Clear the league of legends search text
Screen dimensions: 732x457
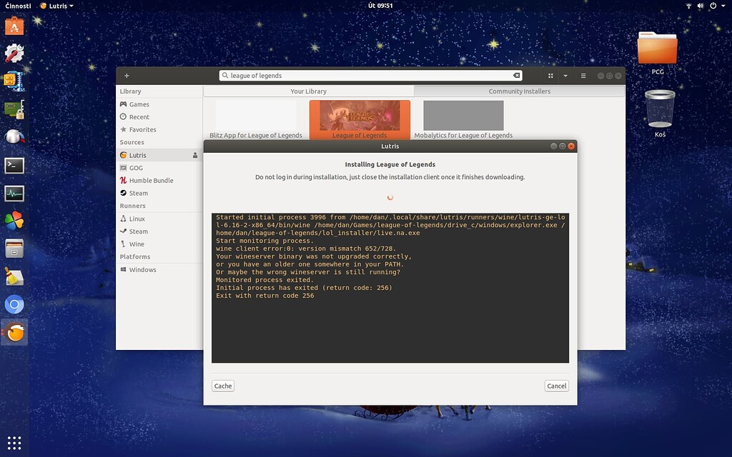pyautogui.click(x=516, y=76)
